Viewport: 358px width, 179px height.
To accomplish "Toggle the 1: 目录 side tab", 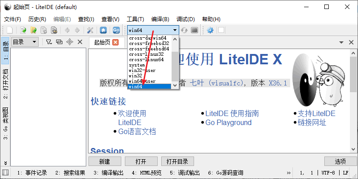I will coord(6,50).
